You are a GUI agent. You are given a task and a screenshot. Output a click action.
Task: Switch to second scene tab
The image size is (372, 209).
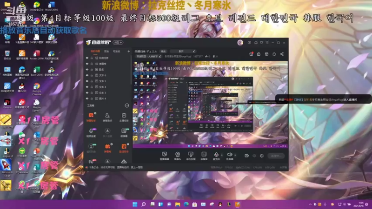coord(106,51)
